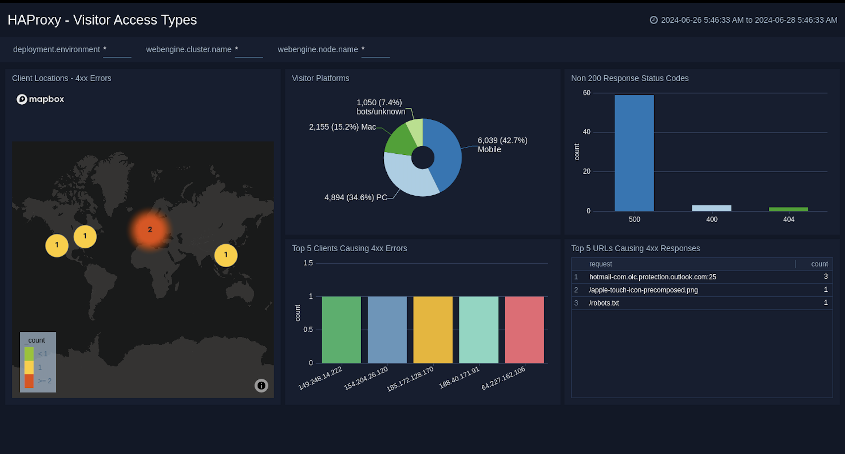
Task: Click the bots/unknown pie slice
Action: (417, 131)
